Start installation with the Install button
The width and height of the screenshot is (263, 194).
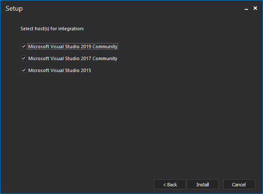point(203,185)
